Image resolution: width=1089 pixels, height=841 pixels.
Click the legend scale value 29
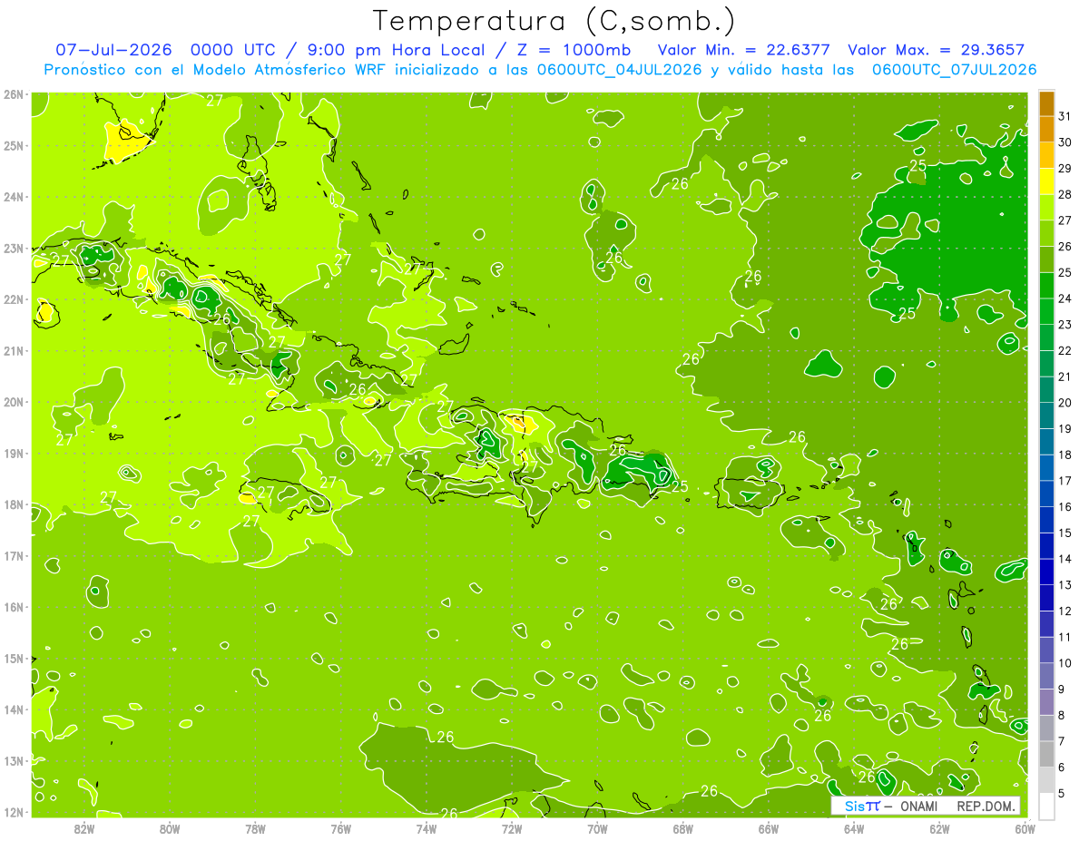tap(1065, 168)
